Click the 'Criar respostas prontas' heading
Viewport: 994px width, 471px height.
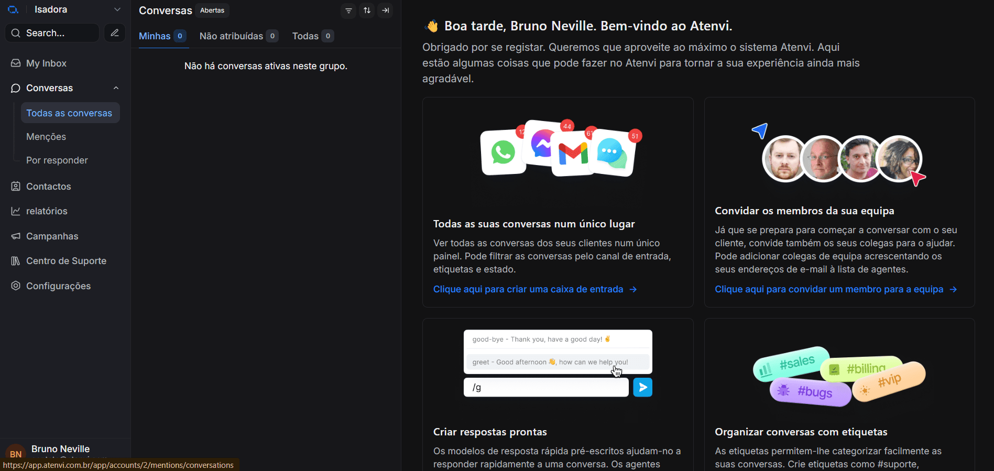pyautogui.click(x=490, y=432)
